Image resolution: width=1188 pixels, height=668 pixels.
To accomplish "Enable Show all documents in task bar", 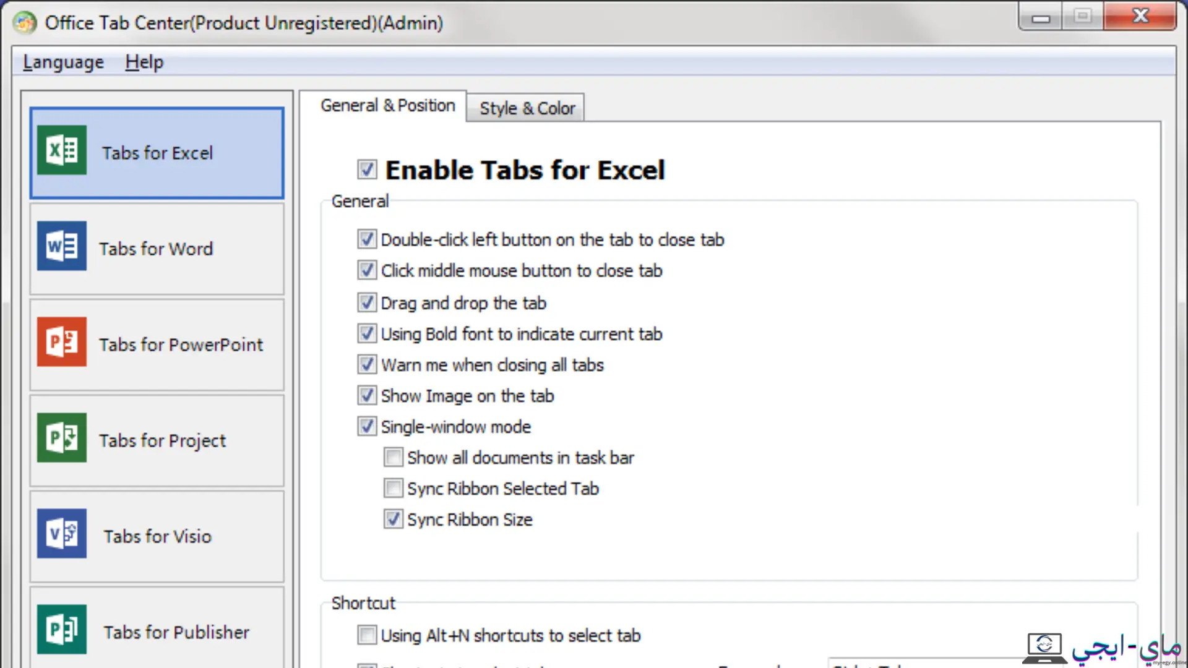I will point(394,457).
